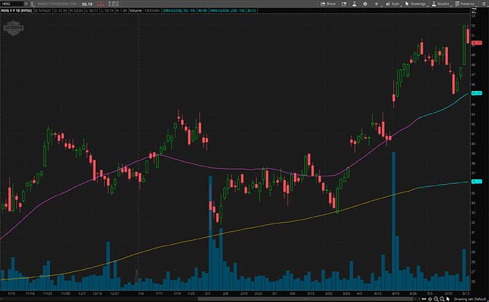
Task: Click the Share button in the toolbar
Action: 328,3
